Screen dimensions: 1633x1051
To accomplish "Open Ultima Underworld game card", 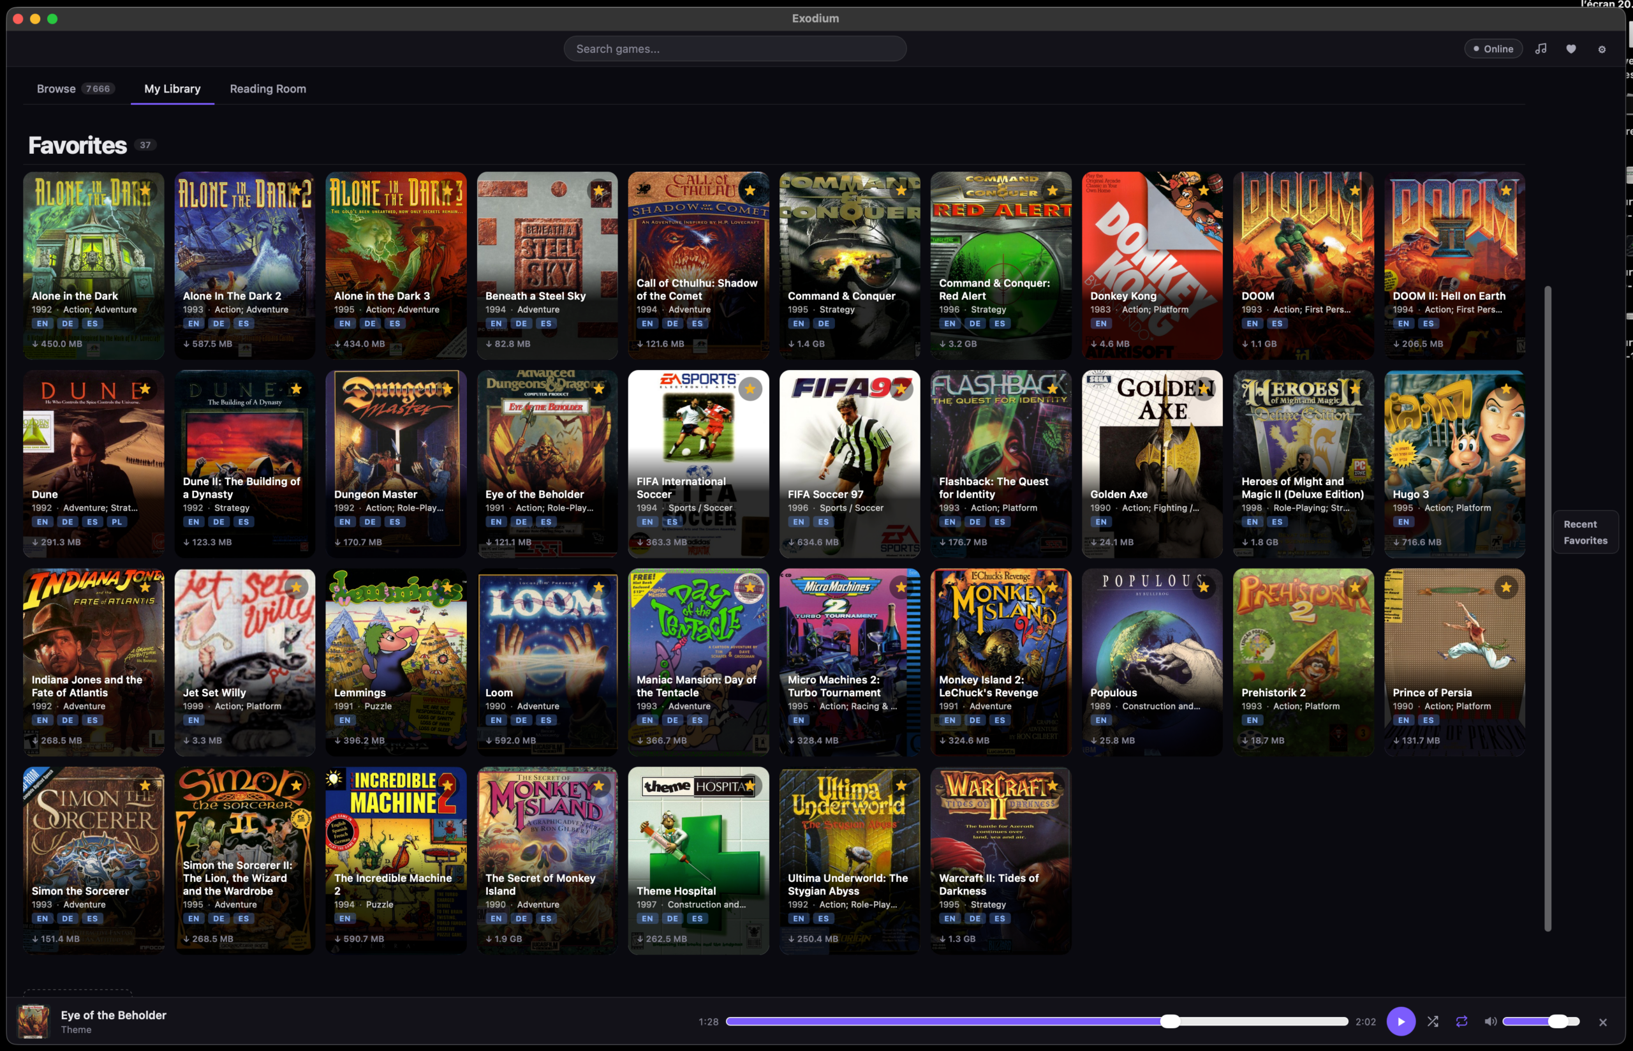I will coord(849,861).
